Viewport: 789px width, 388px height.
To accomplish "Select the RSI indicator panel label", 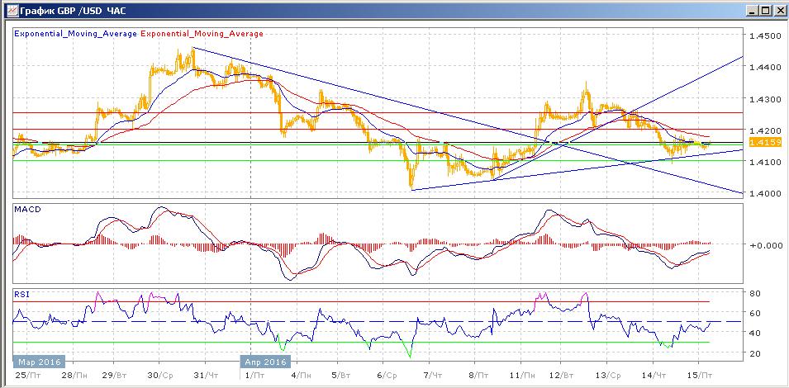I will (x=21, y=293).
